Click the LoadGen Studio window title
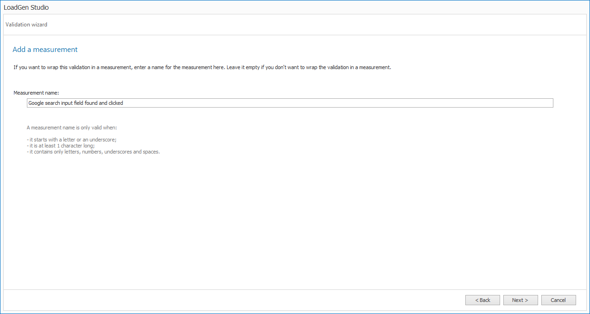Viewport: 590px width, 314px height. [x=26, y=7]
